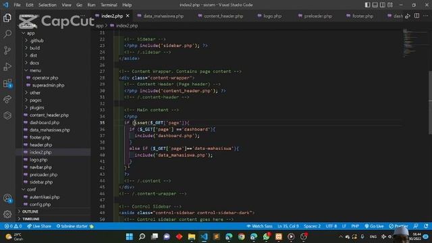This screenshot has height=243, width=432.
Task: Open the Extensions view
Action: pyautogui.click(x=7, y=83)
